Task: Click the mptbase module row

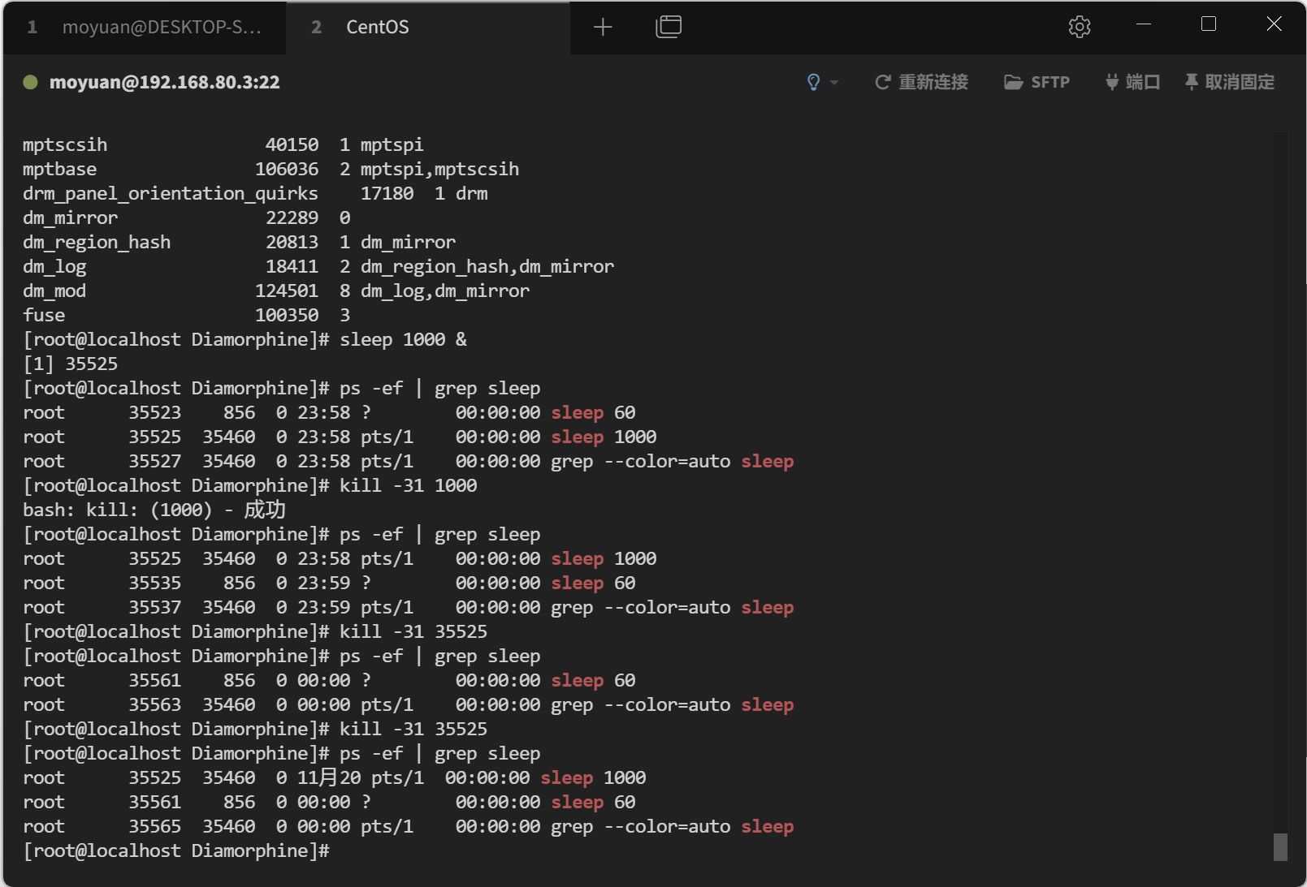Action: pyautogui.click(x=270, y=169)
